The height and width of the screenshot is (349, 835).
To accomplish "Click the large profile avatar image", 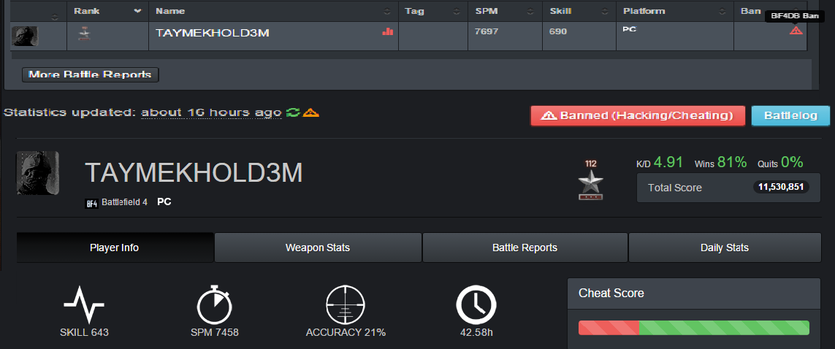I will coord(38,173).
